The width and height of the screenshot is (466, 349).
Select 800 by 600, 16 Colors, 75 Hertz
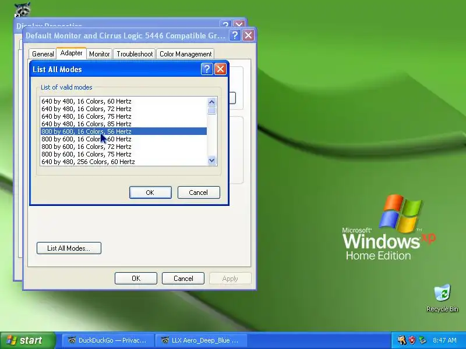[123, 154]
